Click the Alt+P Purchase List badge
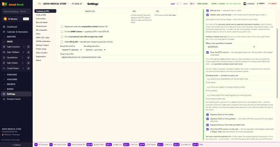280x147 pixels. pos(176,144)
